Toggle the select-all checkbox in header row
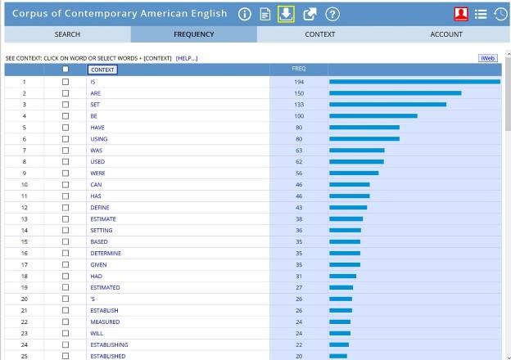This screenshot has width=511, height=360. tap(66, 70)
